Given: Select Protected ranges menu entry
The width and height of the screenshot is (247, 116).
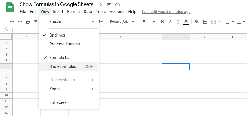Looking at the screenshot, I should [68, 44].
